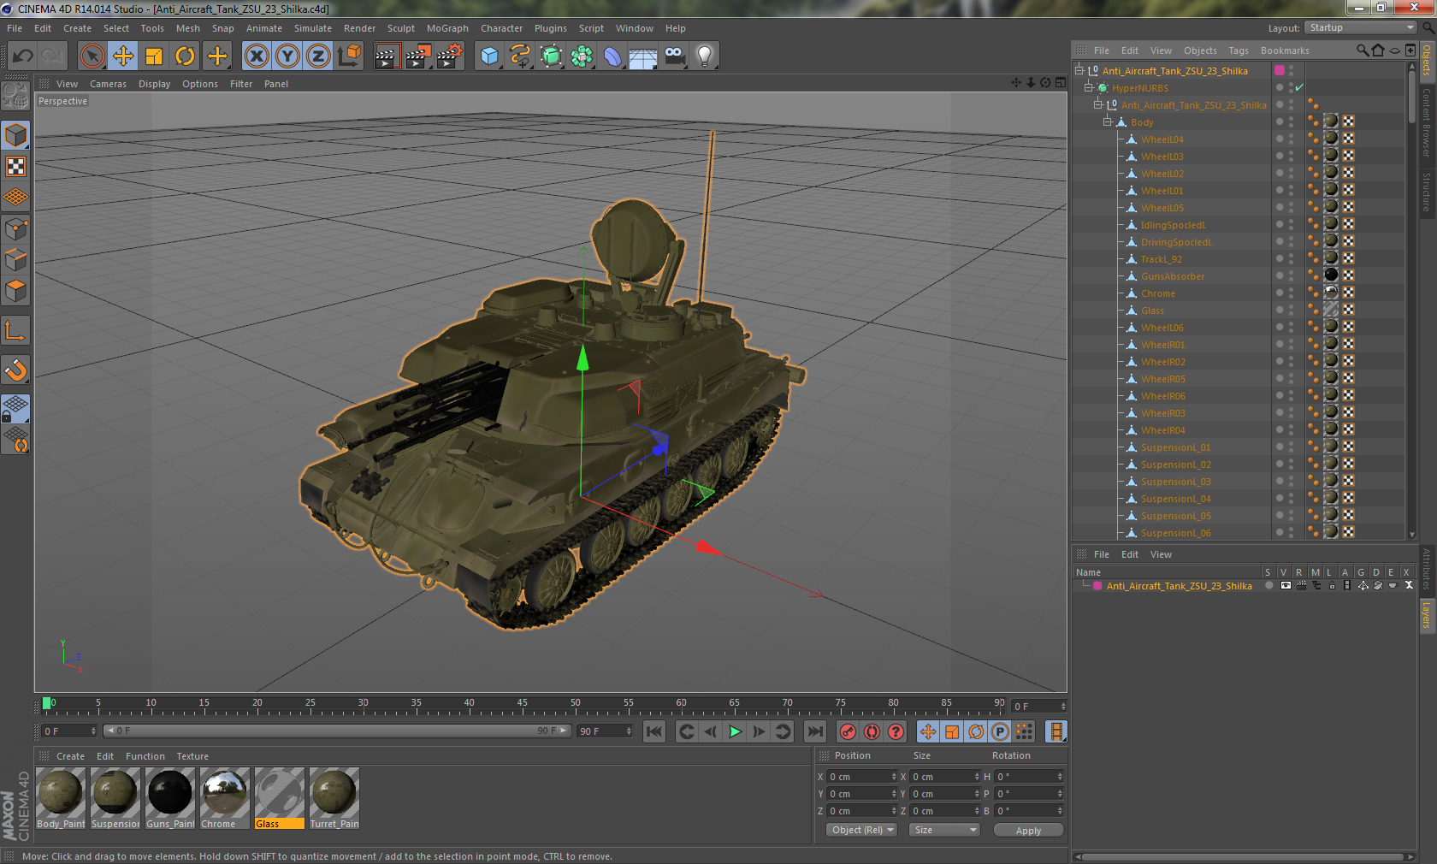This screenshot has height=864, width=1437.
Task: Select GunsAbsorber in object tree
Action: (x=1172, y=276)
